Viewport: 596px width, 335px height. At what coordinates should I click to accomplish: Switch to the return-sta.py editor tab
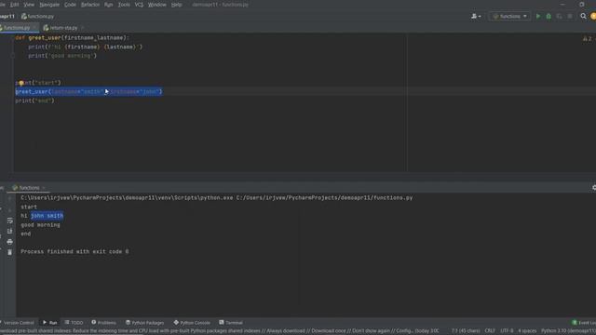[61, 28]
